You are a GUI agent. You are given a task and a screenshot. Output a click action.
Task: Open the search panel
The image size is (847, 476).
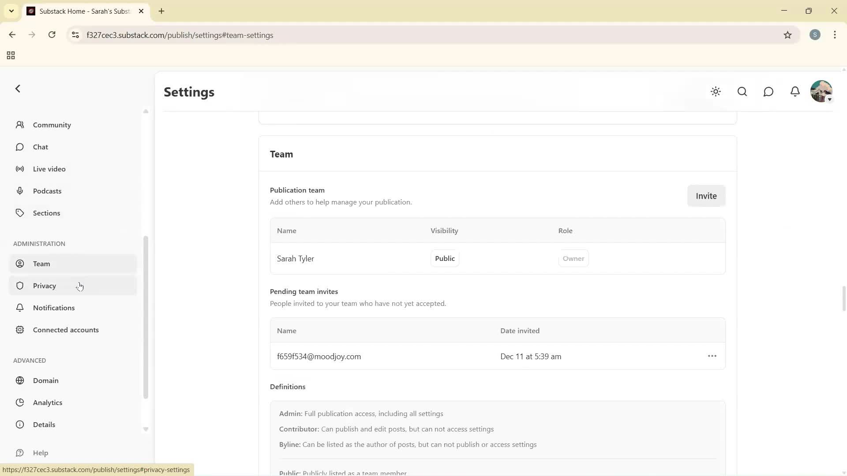click(x=742, y=91)
